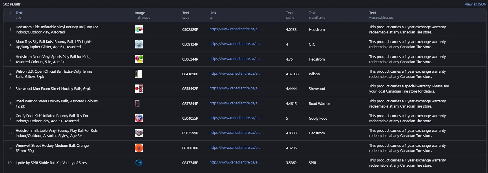488x173 pixels.
Task: Click the Maui Toys Sky Ball thumbnail
Action: [x=139, y=44]
